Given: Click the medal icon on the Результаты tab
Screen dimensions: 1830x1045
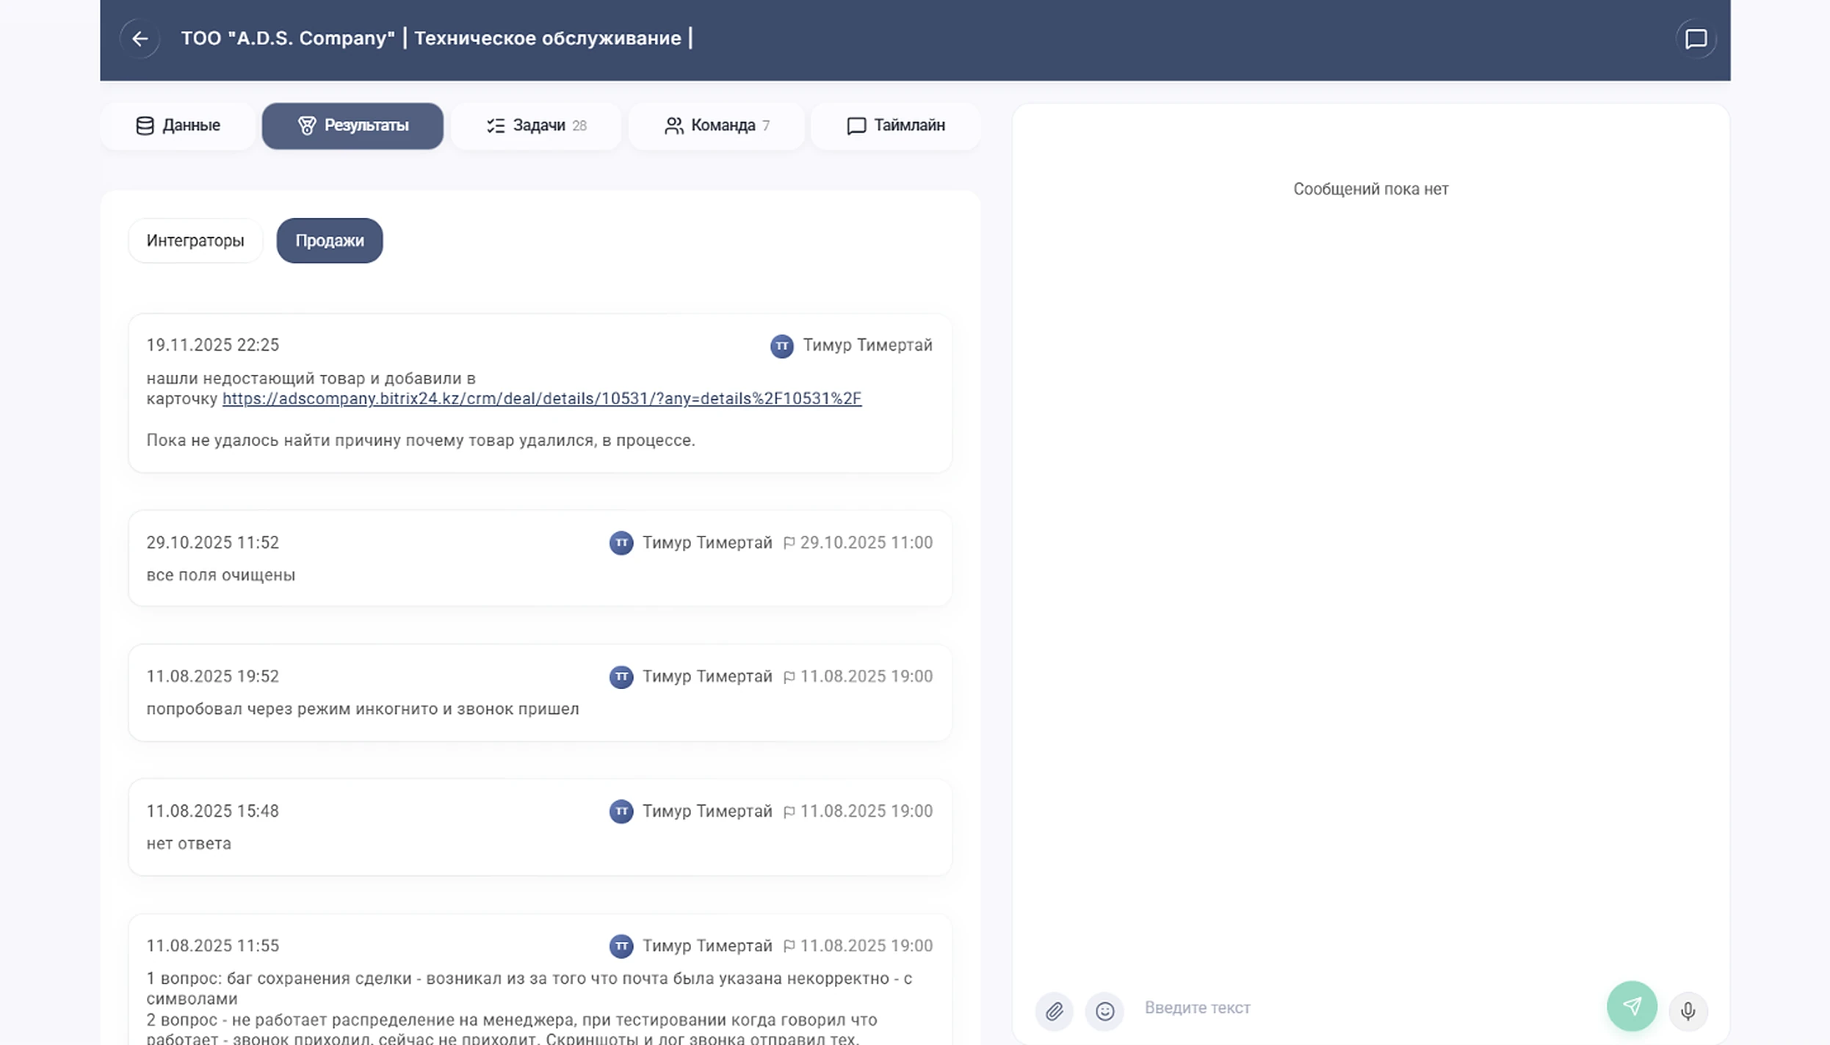Looking at the screenshot, I should (307, 125).
